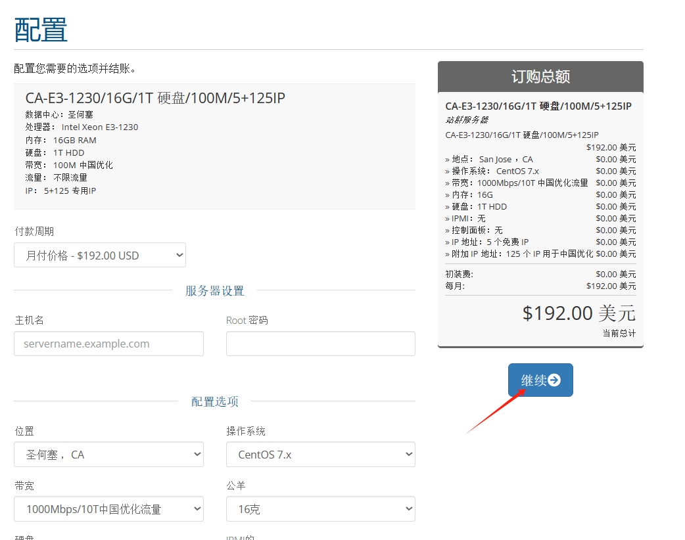Click the Root 密码 field label
This screenshot has height=540, width=685.
click(247, 321)
